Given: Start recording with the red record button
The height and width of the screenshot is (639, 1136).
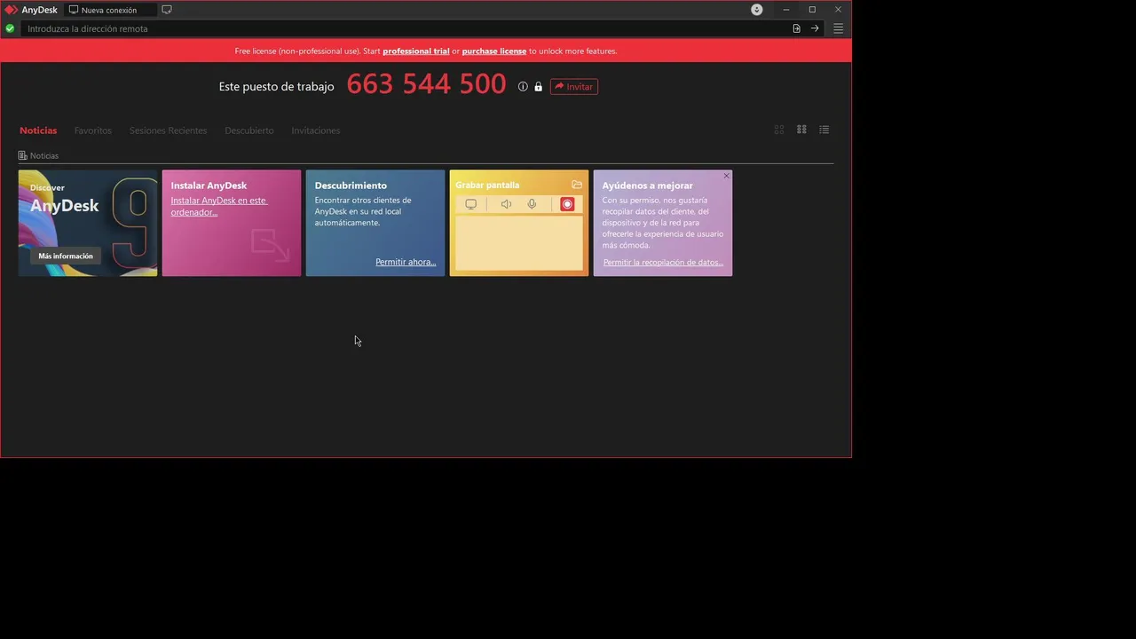Looking at the screenshot, I should (567, 204).
